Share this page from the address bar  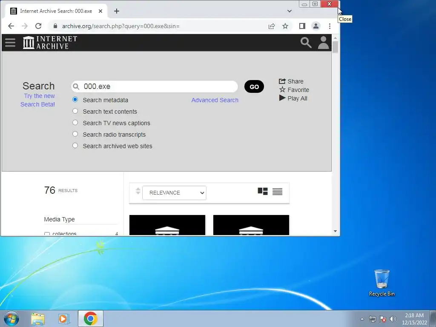[272, 26]
